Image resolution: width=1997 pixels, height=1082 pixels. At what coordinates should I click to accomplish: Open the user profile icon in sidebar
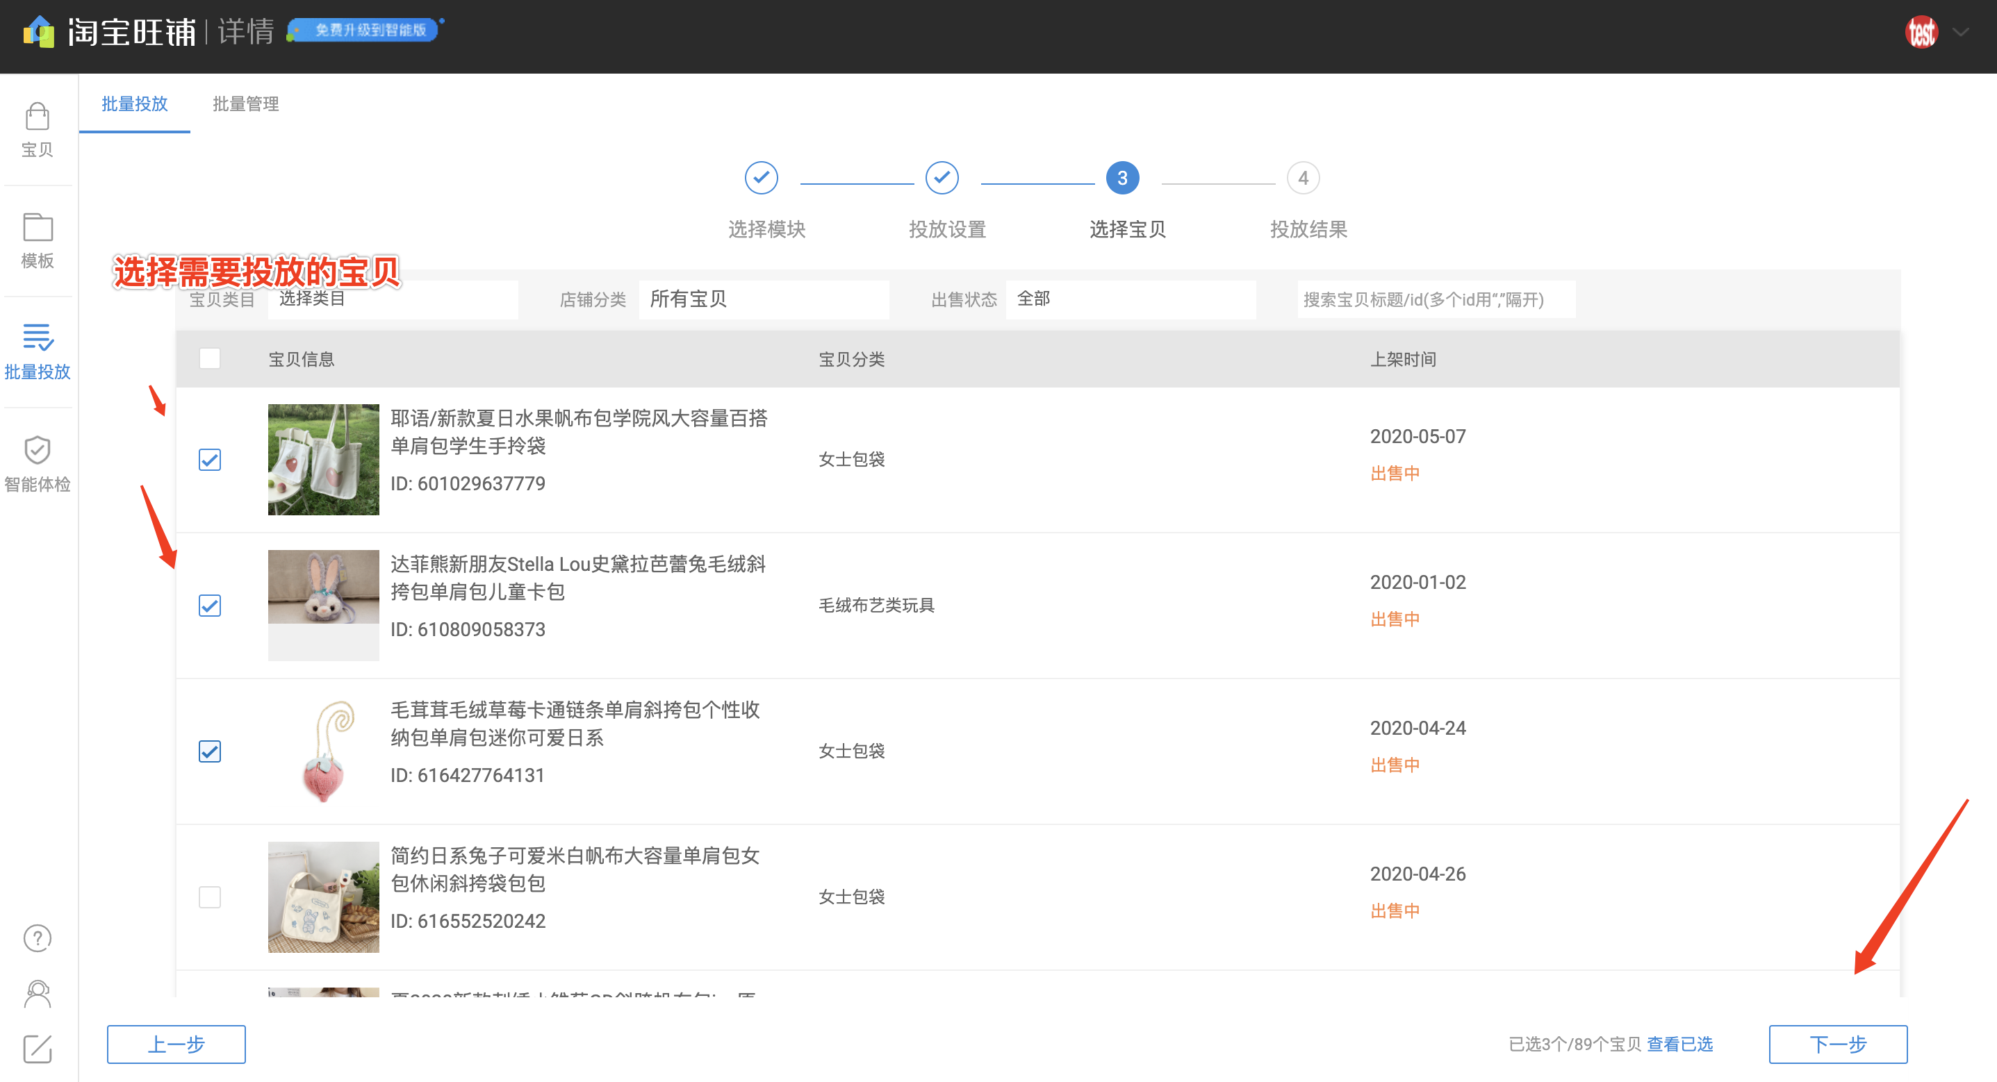[36, 994]
